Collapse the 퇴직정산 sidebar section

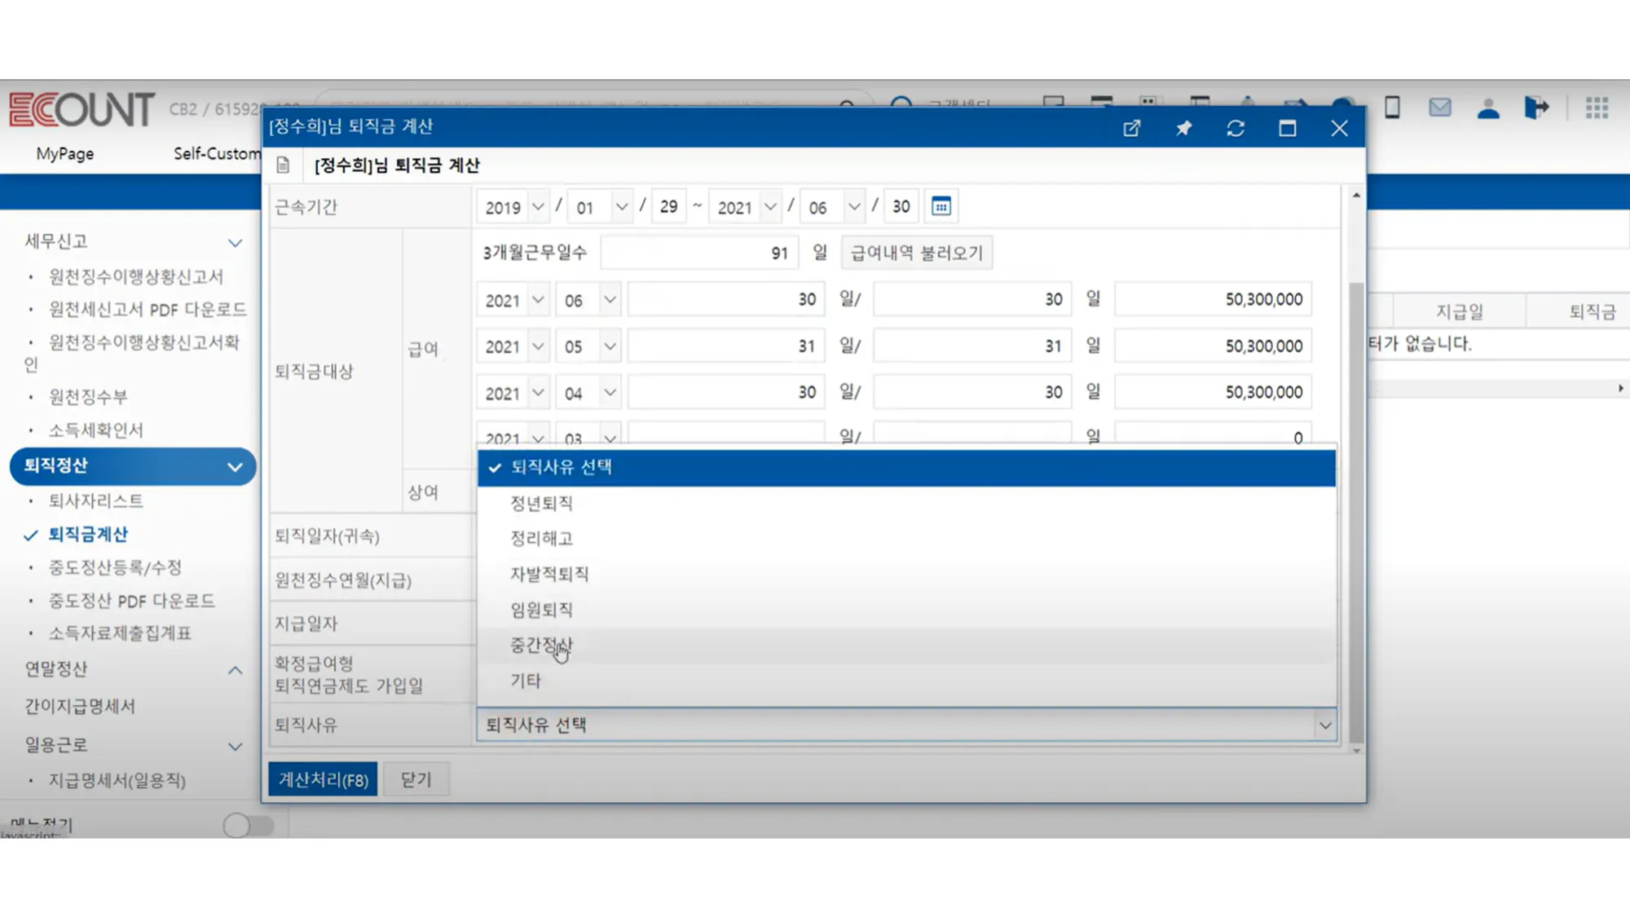(235, 466)
